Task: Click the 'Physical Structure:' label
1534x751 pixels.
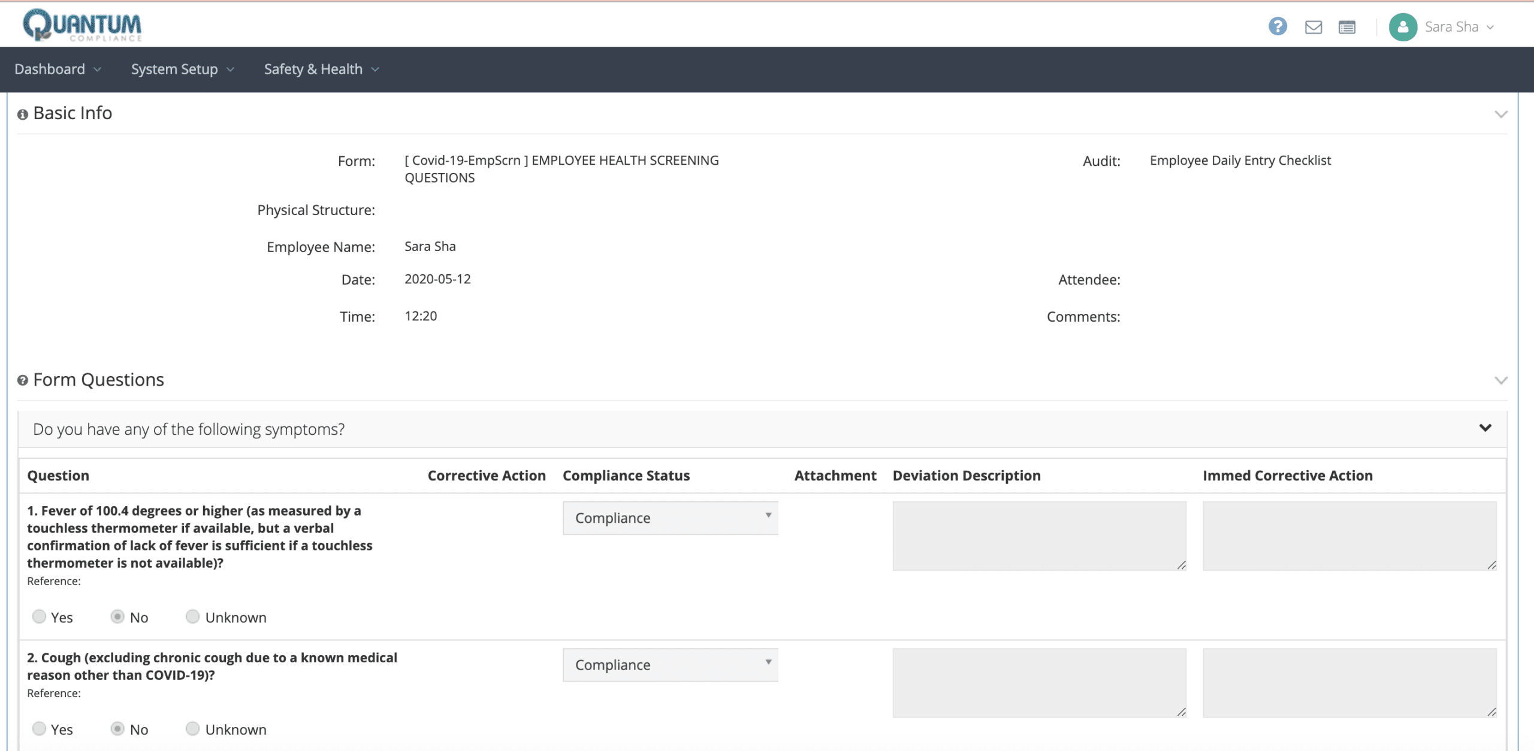Action: pyautogui.click(x=316, y=210)
